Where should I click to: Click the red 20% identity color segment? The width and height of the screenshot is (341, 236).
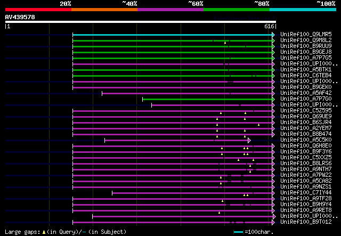(x=38, y=10)
